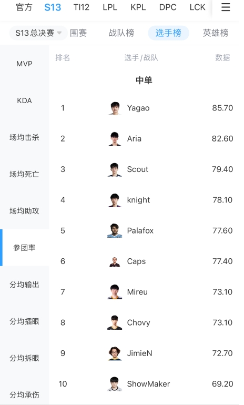Show 场均击杀 ranking in sidebar
Viewport: 244px width, 405px height.
(25, 137)
